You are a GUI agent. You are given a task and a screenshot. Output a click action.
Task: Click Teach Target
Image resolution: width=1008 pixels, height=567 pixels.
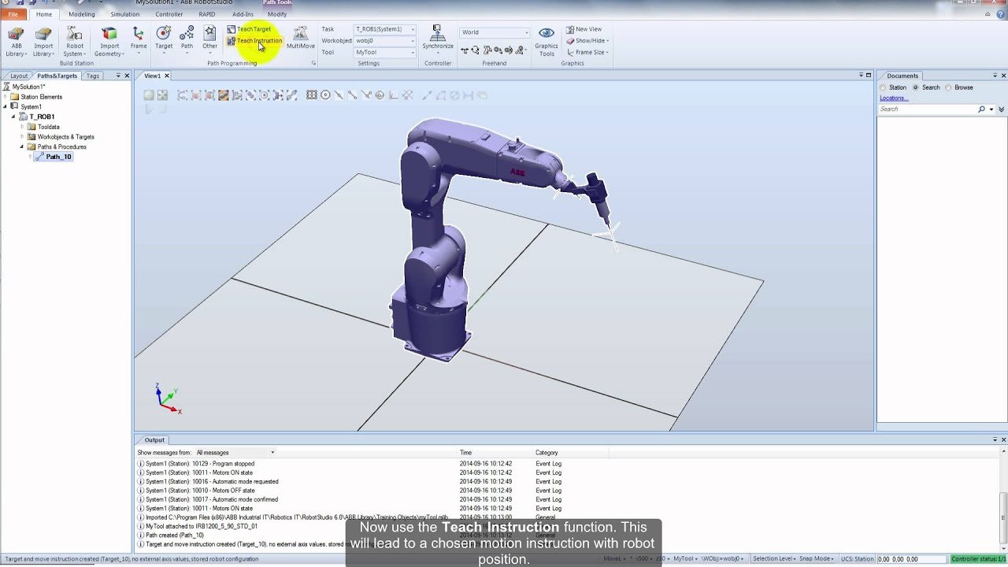[249, 29]
